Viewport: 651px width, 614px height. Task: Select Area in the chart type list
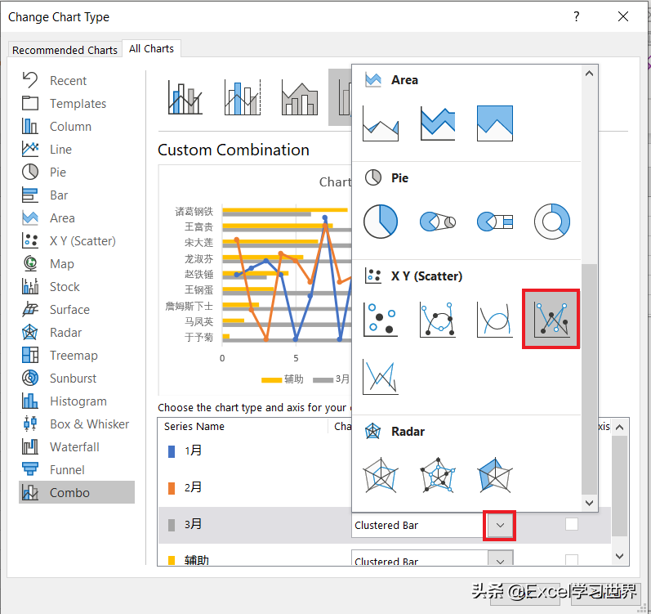[77, 218]
